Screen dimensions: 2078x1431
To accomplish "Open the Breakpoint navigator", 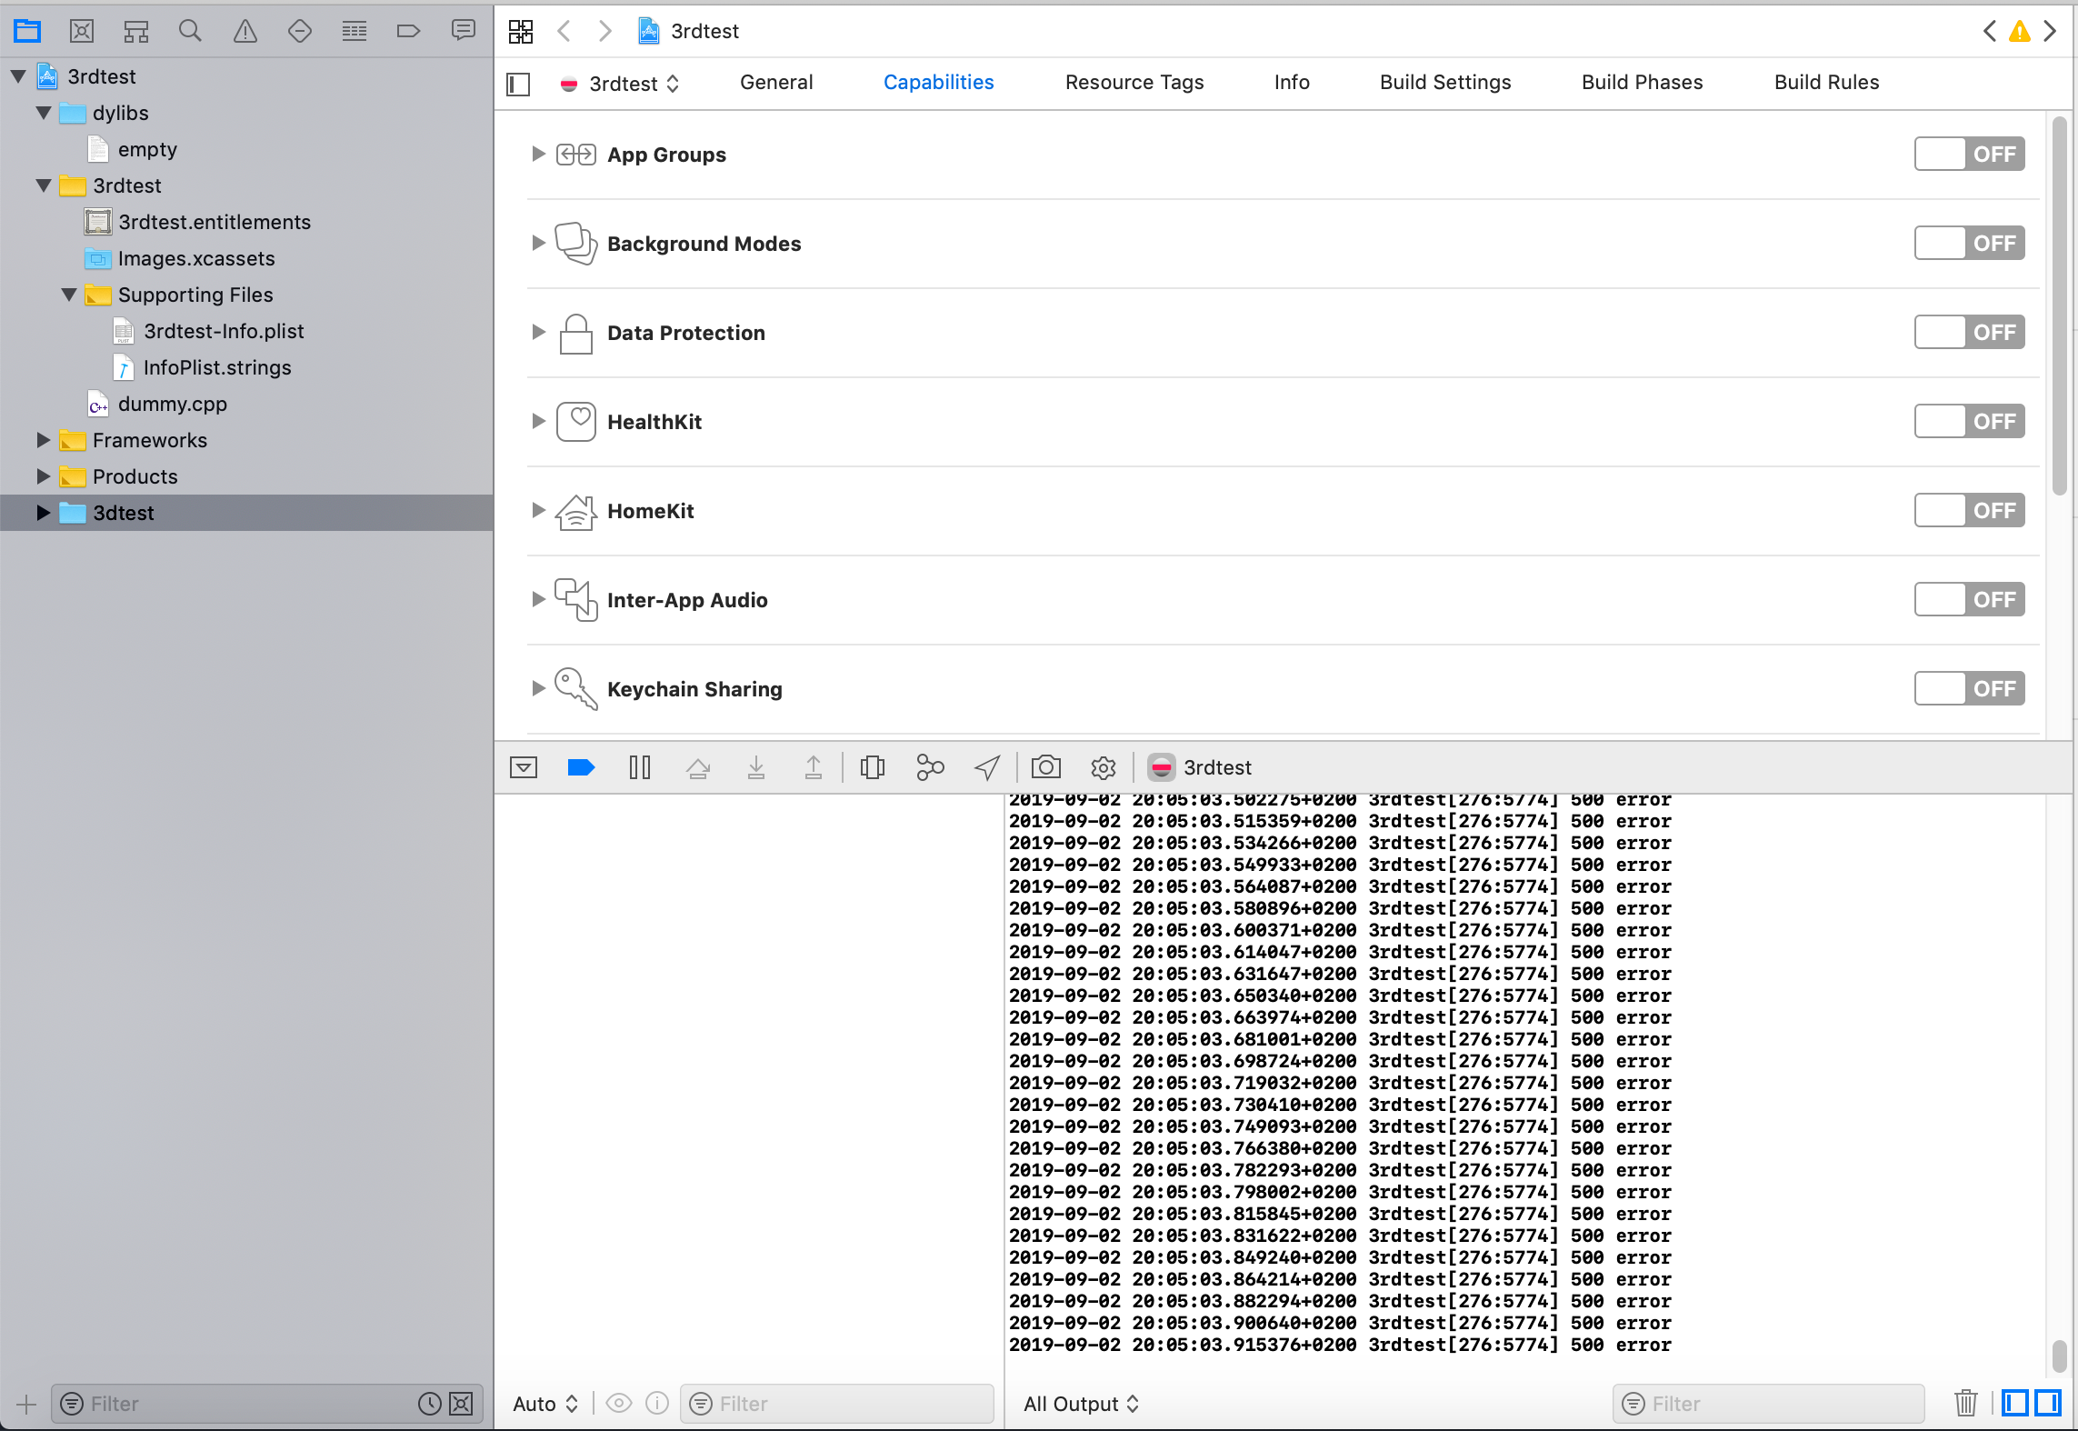I will (409, 30).
